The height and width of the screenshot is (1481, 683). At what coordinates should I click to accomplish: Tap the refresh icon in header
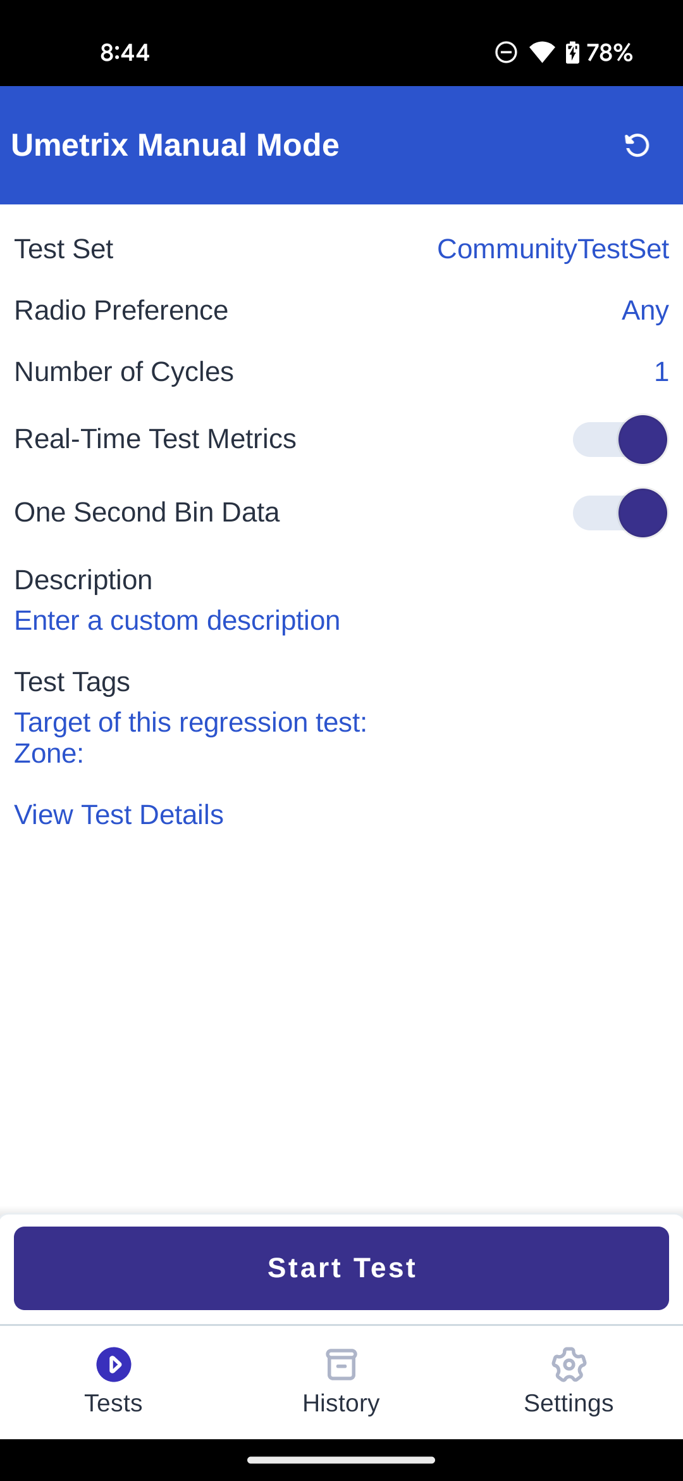(x=637, y=146)
